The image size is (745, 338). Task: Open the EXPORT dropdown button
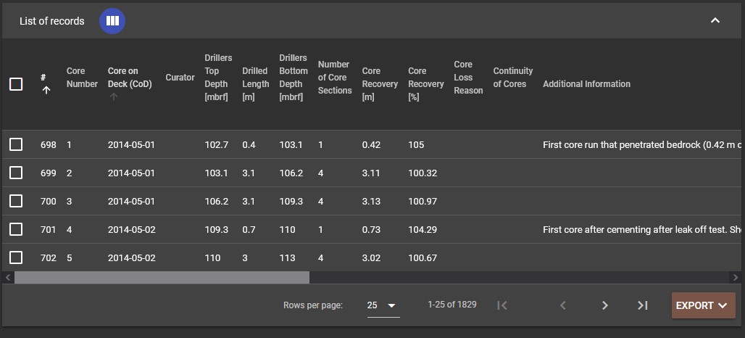pyautogui.click(x=702, y=305)
